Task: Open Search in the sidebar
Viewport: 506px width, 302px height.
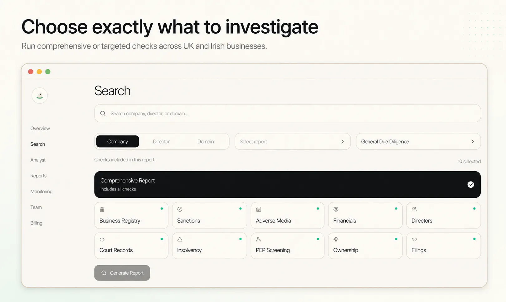Action: (38, 144)
